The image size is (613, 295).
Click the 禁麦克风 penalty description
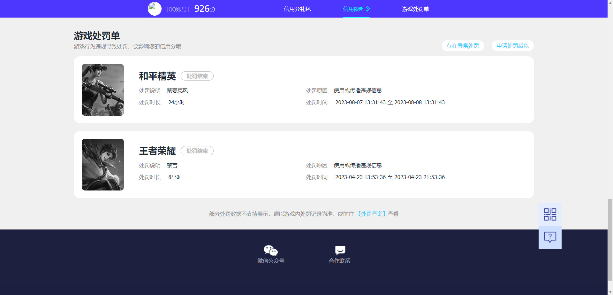(178, 90)
